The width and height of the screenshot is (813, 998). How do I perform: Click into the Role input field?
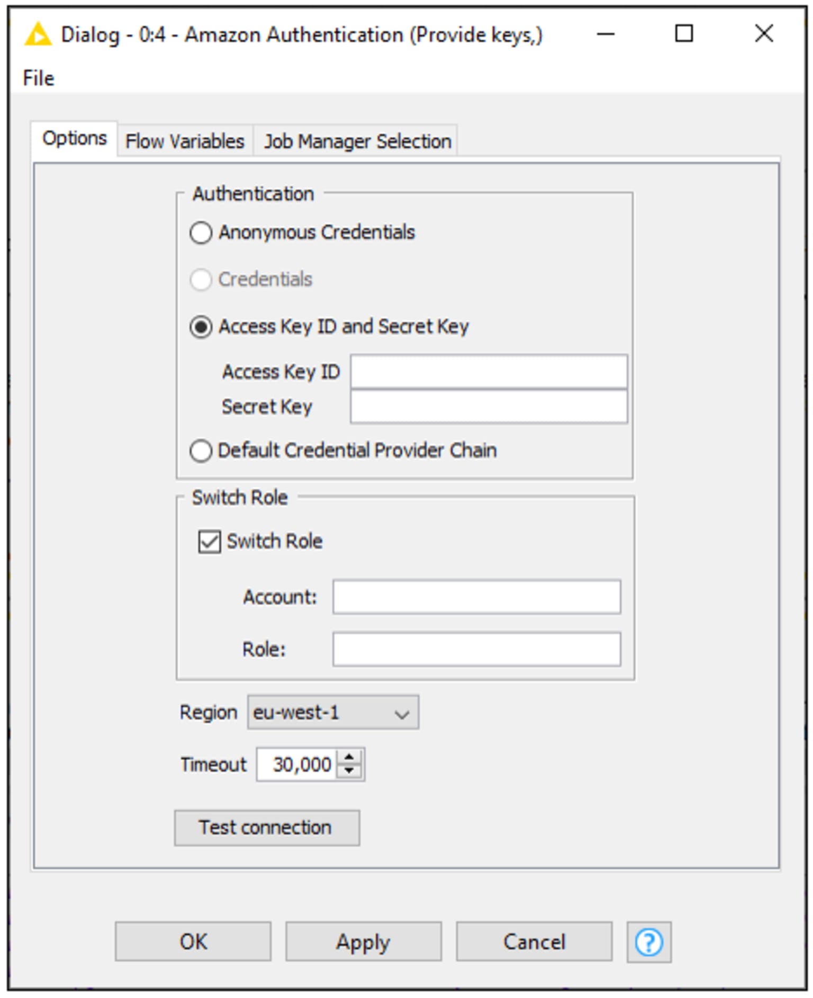point(476,649)
